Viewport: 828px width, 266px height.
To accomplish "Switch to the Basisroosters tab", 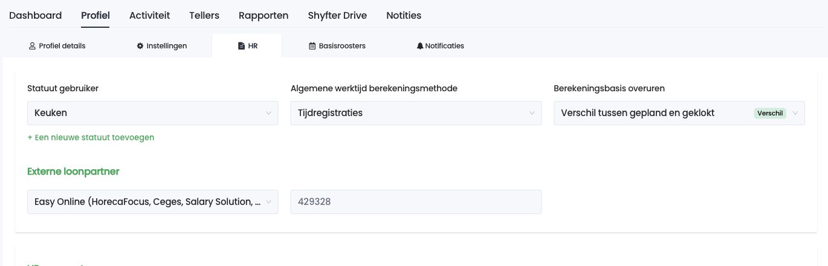I will (337, 45).
